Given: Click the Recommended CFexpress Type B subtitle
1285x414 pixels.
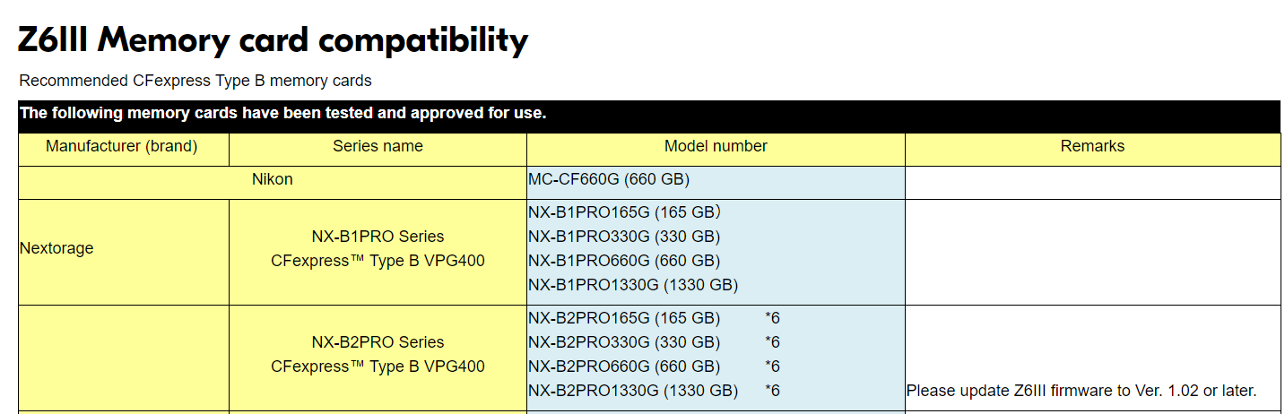Looking at the screenshot, I should pyautogui.click(x=195, y=81).
